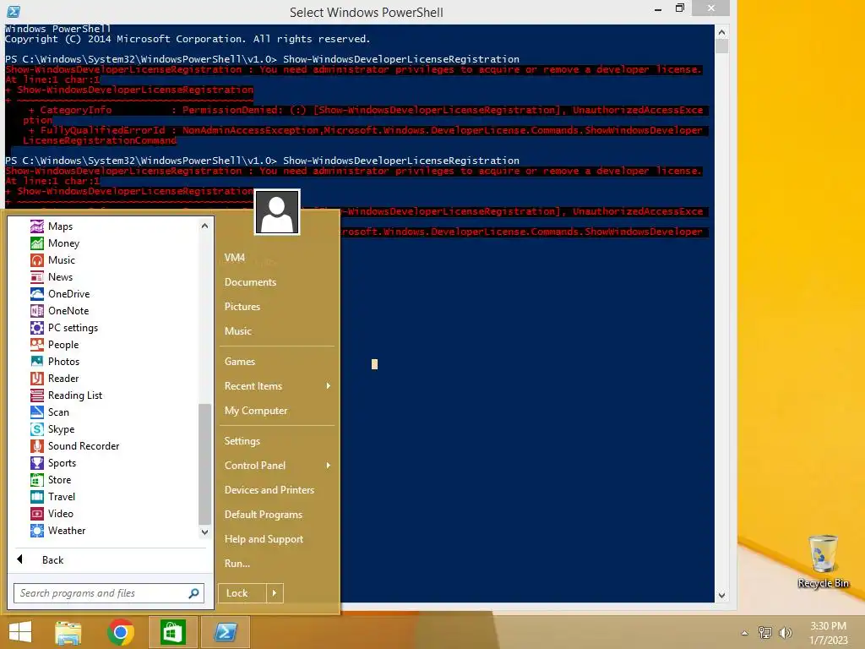
Task: Open the Reading List icon
Action: 37,395
